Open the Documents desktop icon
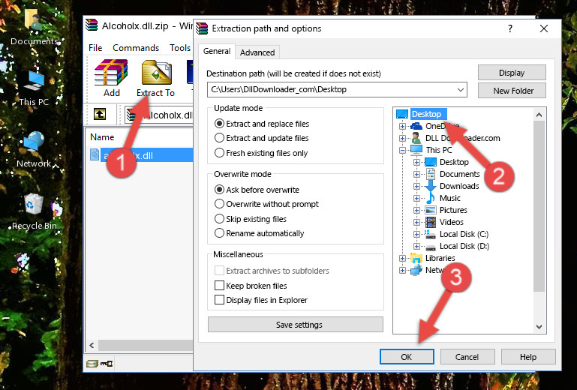The height and width of the screenshot is (390, 577). click(x=34, y=27)
